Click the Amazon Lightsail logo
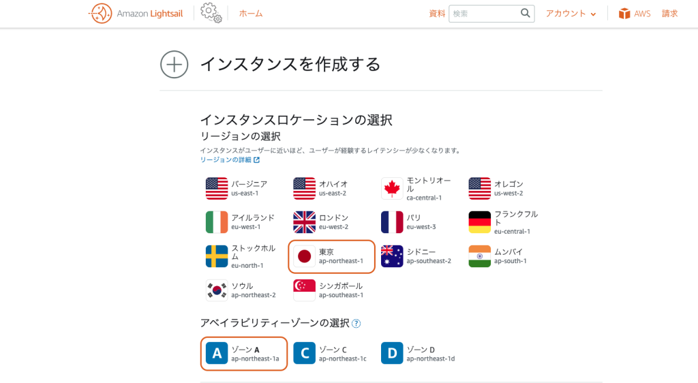Viewport: 698px width, 383px height. [101, 14]
